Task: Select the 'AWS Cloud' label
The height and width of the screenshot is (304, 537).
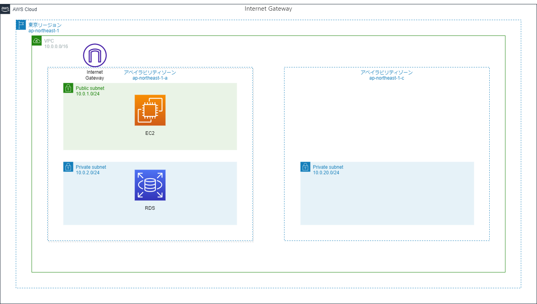Action: [25, 9]
